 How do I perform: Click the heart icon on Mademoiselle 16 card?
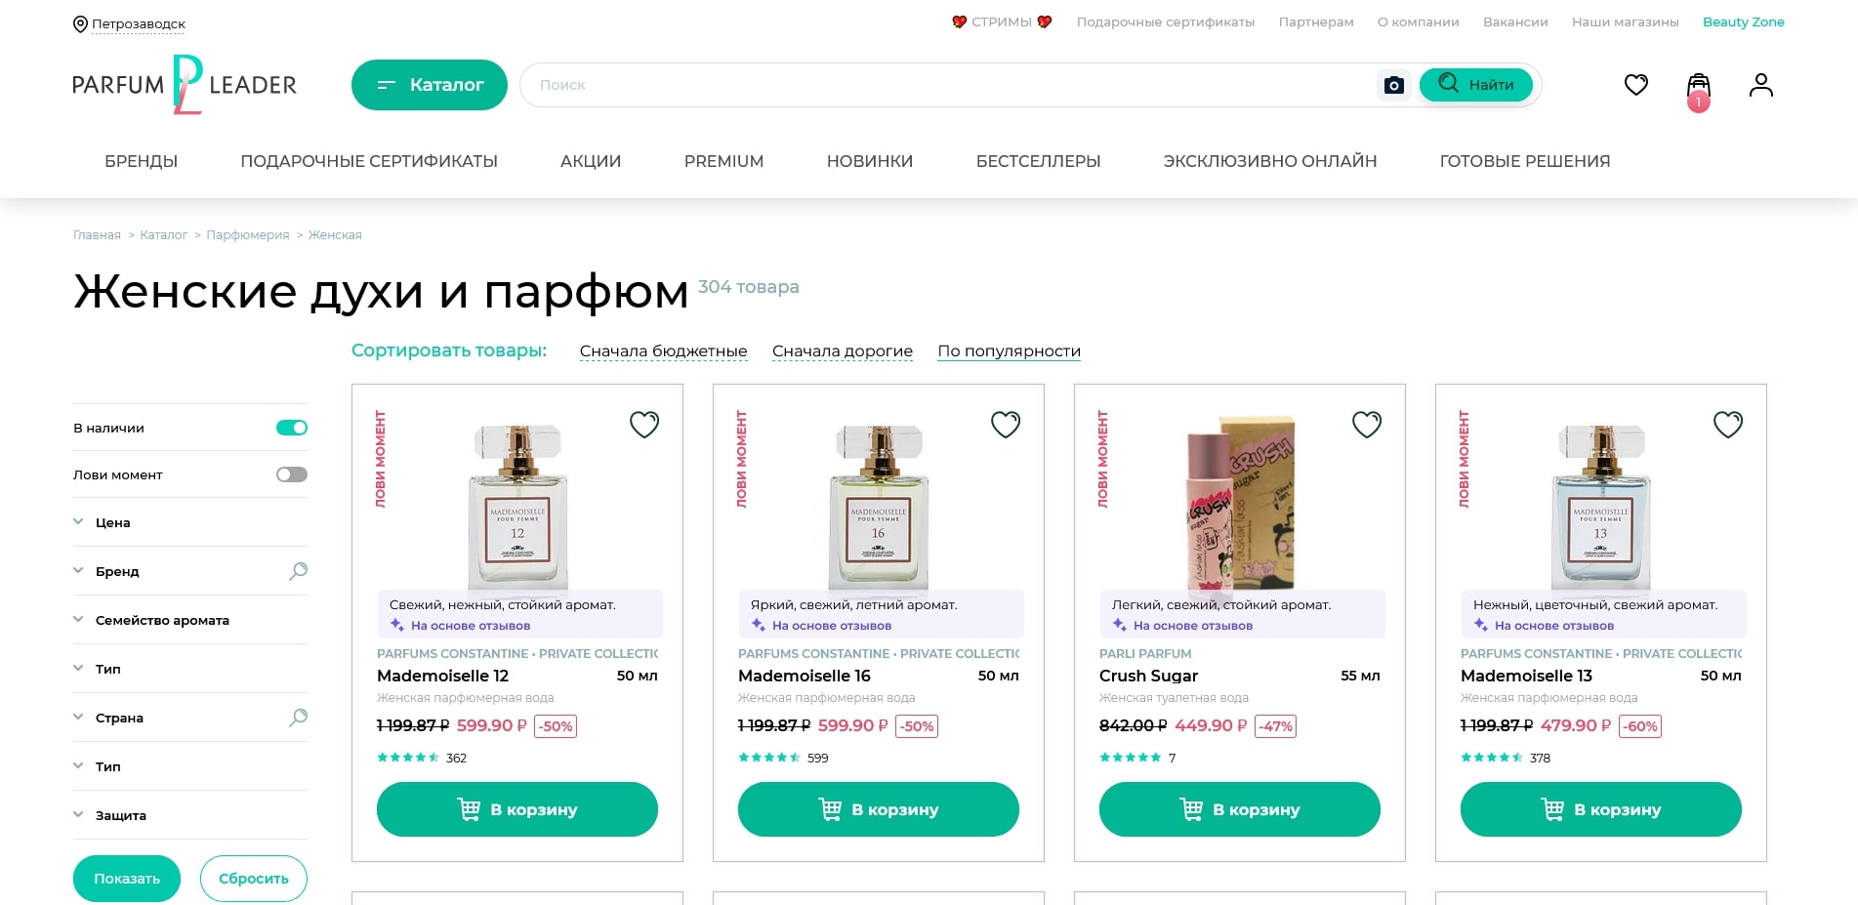click(x=1006, y=425)
